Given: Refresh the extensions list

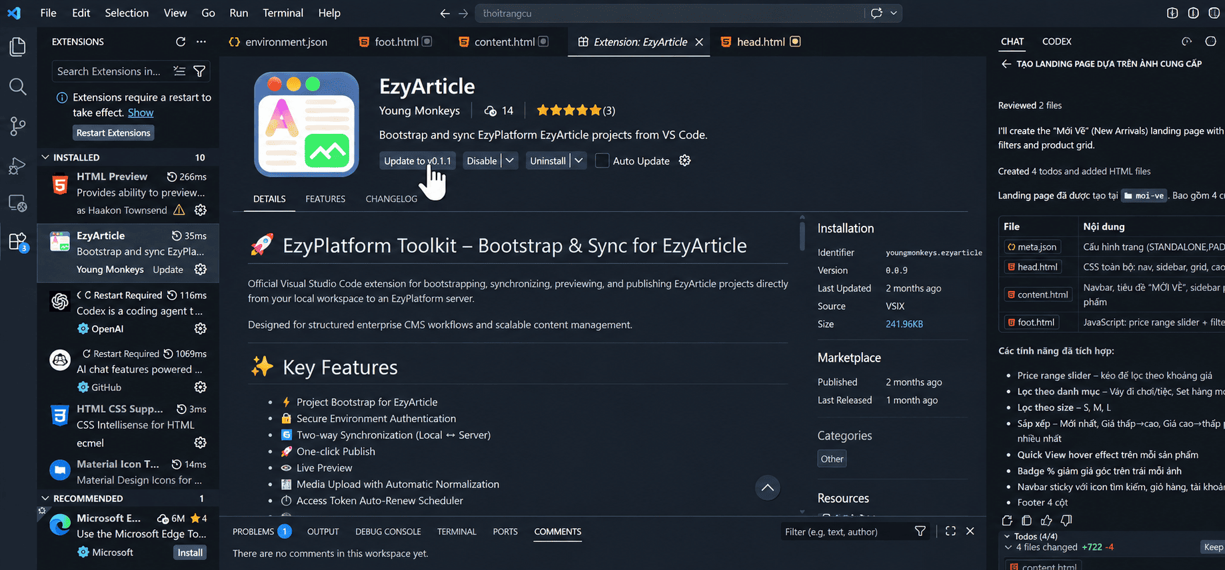Looking at the screenshot, I should click(181, 42).
